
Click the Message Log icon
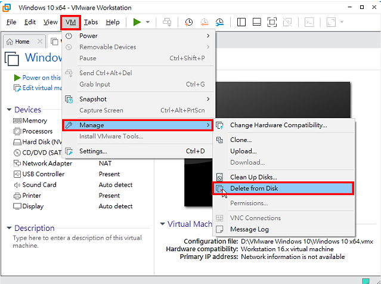coord(219,229)
